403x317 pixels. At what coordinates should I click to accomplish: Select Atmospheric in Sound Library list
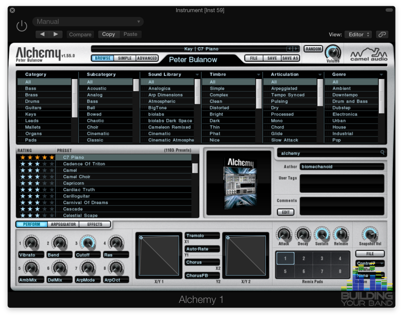click(167, 101)
